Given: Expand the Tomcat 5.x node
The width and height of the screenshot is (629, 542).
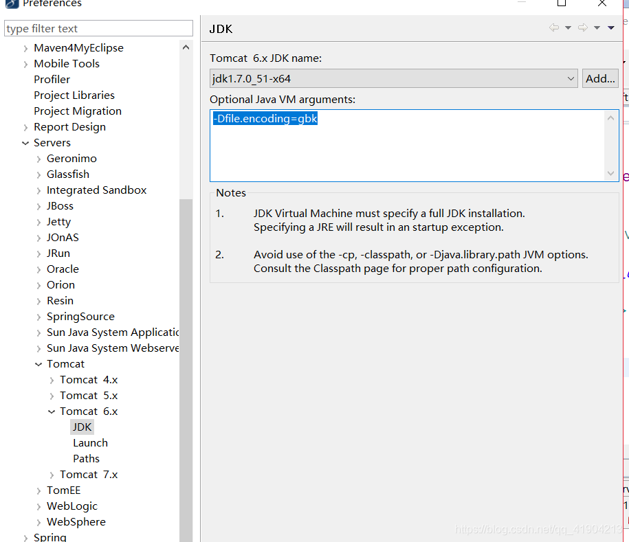Looking at the screenshot, I should (x=52, y=396).
